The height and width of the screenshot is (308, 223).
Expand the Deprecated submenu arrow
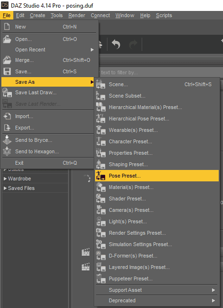[x=213, y=300]
